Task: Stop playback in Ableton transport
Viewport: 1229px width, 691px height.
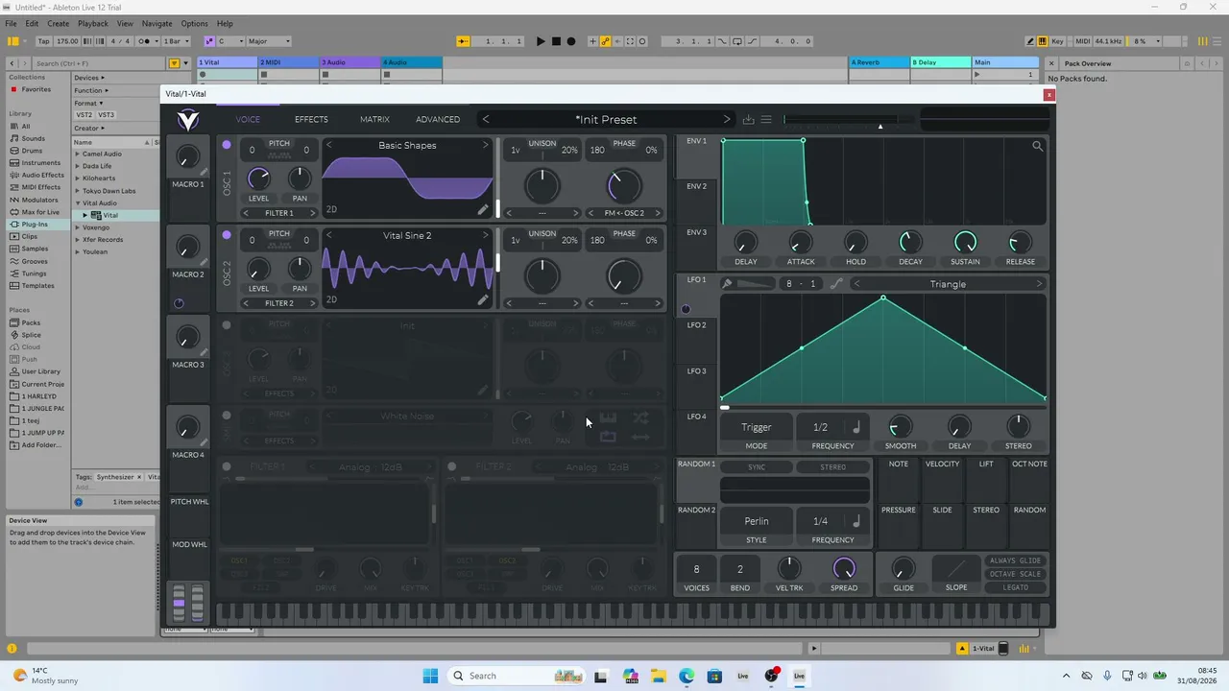Action: [x=556, y=41]
